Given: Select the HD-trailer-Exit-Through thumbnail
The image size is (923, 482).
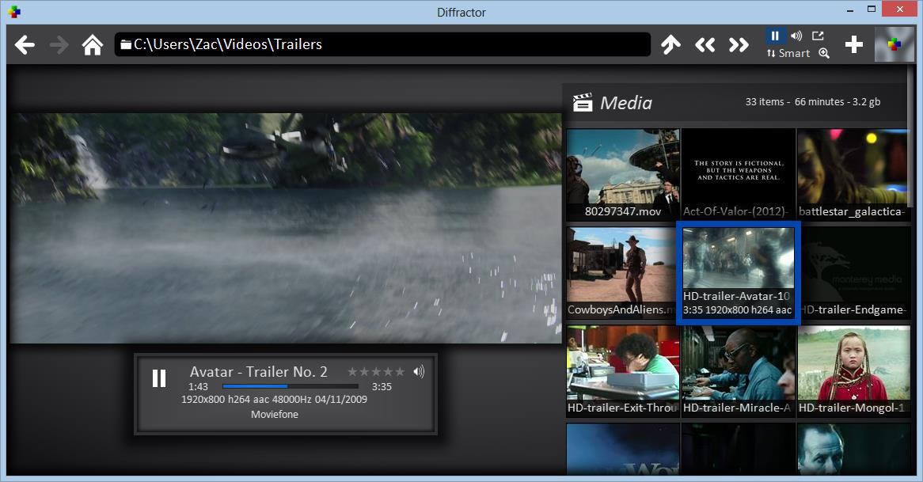Looking at the screenshot, I should click(x=623, y=371).
